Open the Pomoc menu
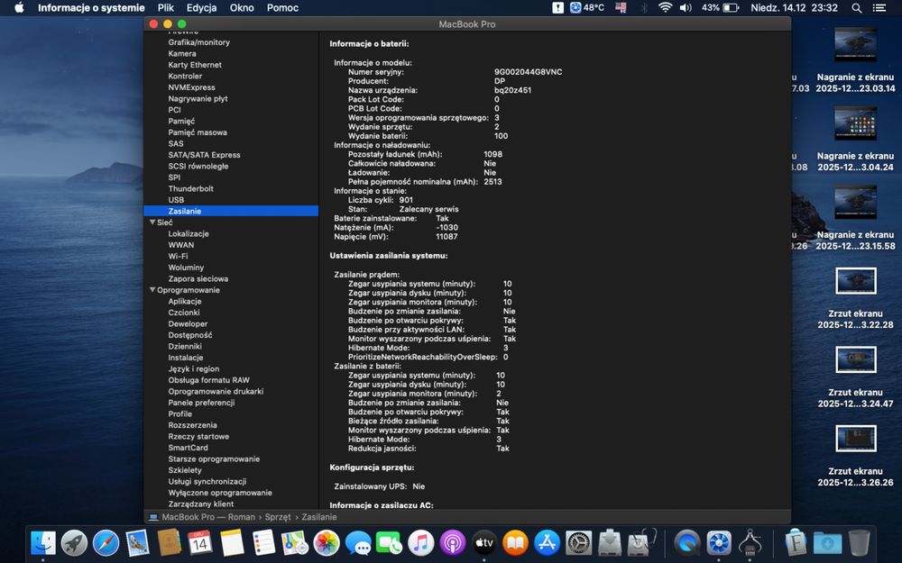The width and height of the screenshot is (902, 563). (x=282, y=8)
